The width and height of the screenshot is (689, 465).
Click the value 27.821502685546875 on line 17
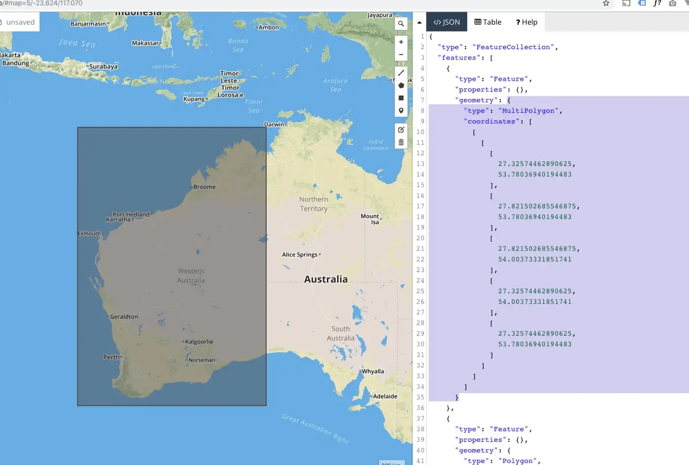pos(537,206)
